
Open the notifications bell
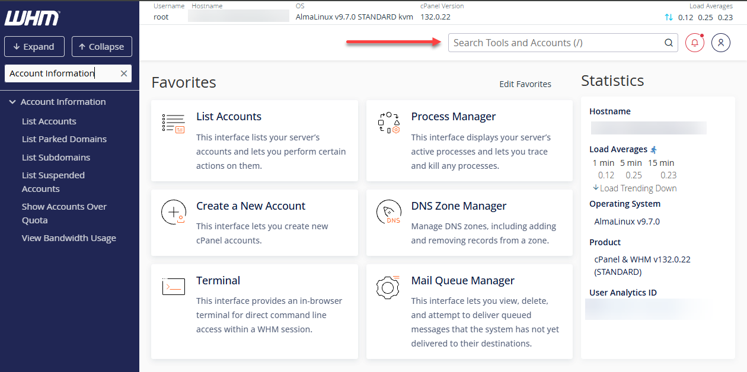[x=694, y=42]
